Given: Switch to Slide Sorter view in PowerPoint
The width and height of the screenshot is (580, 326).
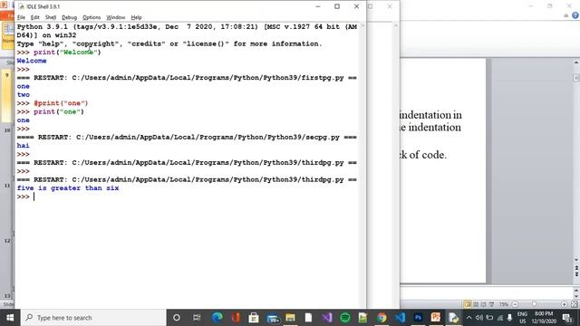Looking at the screenshot, I should [476, 304].
